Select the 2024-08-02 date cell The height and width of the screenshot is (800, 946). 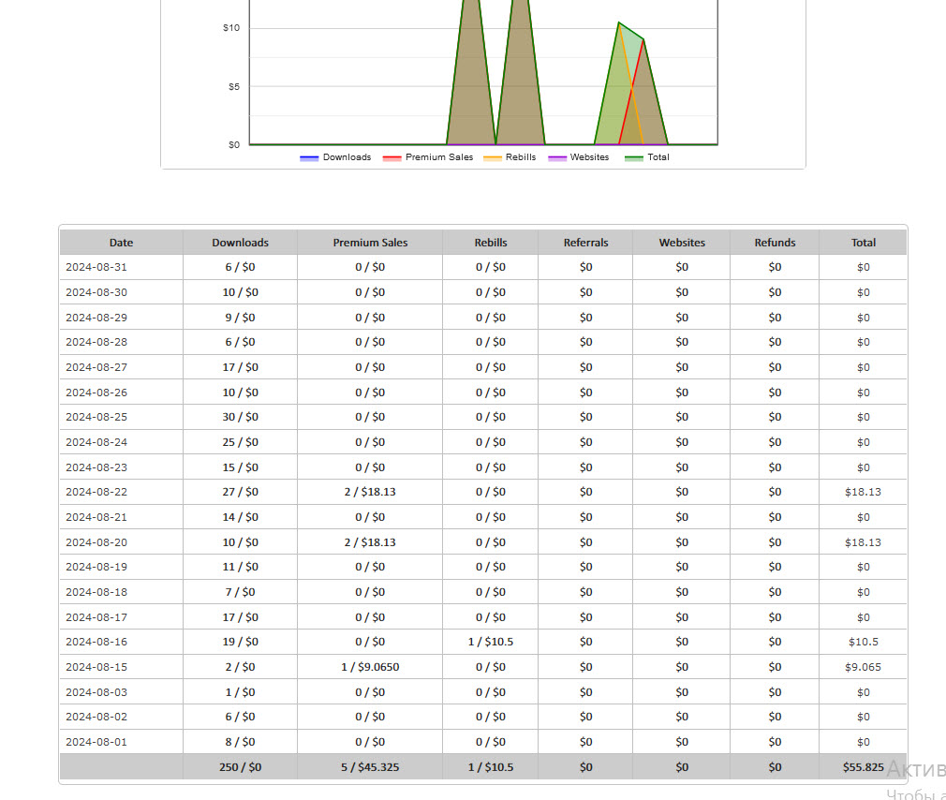tap(121, 717)
